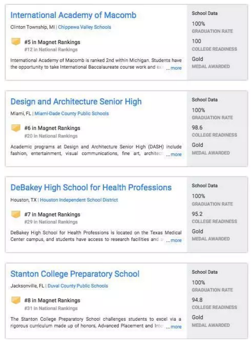Click the gold medal icon beside #8 in Magnet Rankings
This screenshot has height=342, width=252.
16,301
